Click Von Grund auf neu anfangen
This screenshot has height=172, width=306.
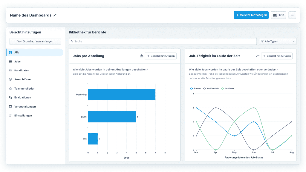pyautogui.click(x=35, y=42)
